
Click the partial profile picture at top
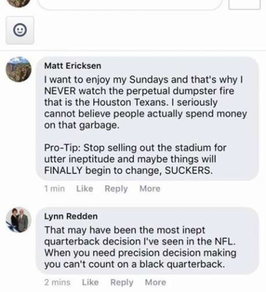19,3
